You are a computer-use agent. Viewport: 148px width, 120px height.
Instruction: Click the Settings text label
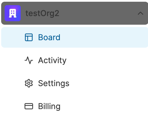[x=54, y=84]
